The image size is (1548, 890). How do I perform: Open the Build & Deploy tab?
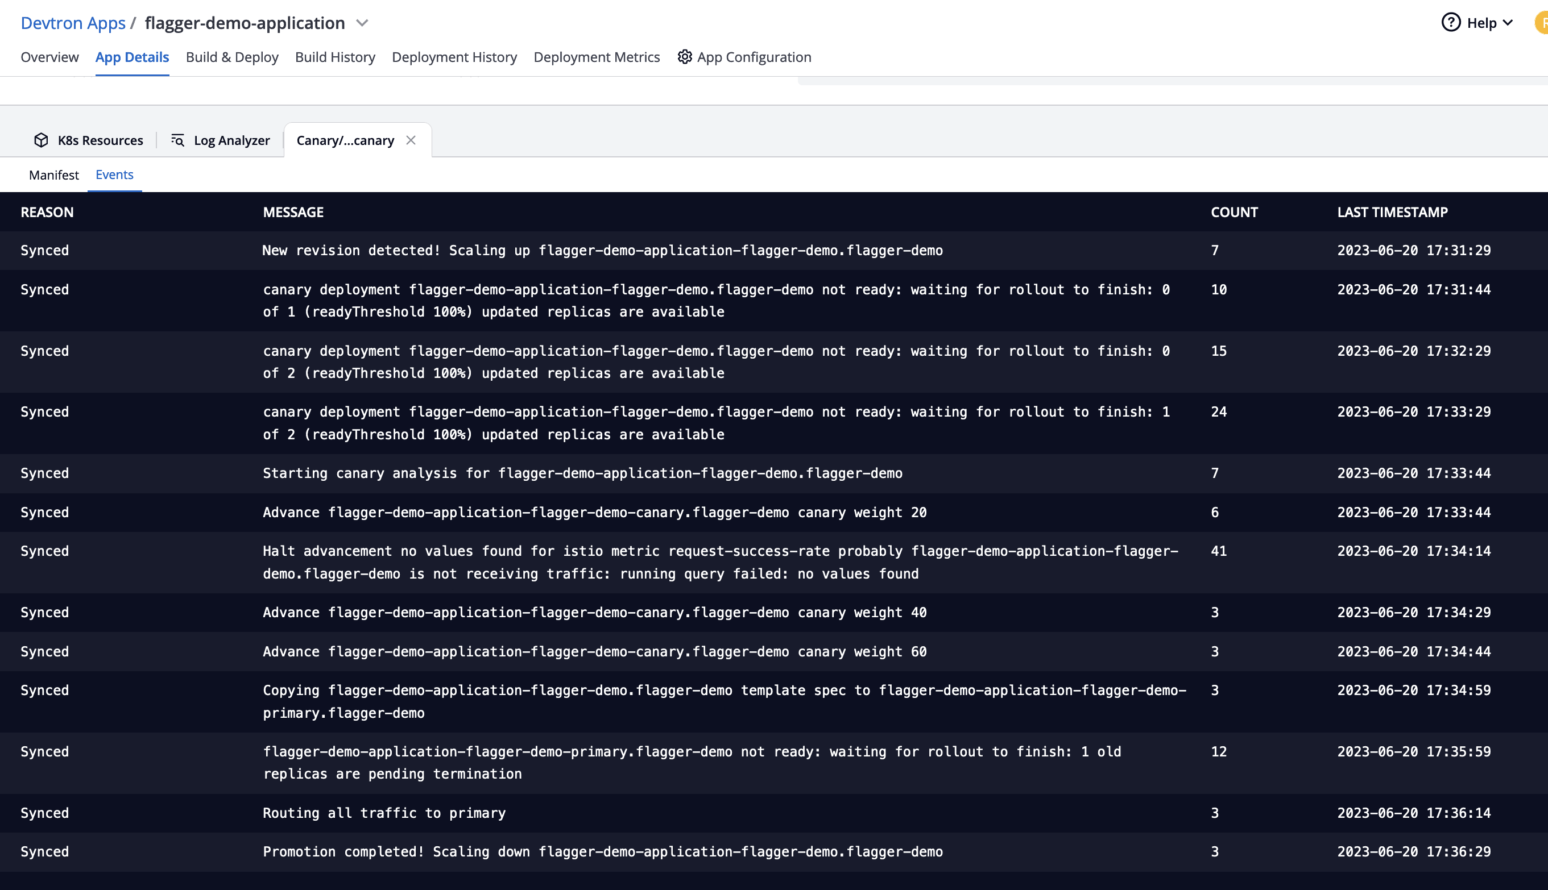point(232,57)
